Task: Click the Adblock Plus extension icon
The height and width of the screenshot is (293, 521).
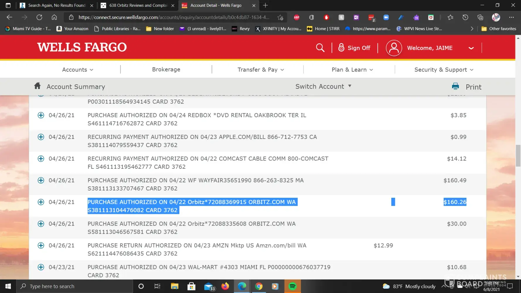Action: tap(297, 18)
